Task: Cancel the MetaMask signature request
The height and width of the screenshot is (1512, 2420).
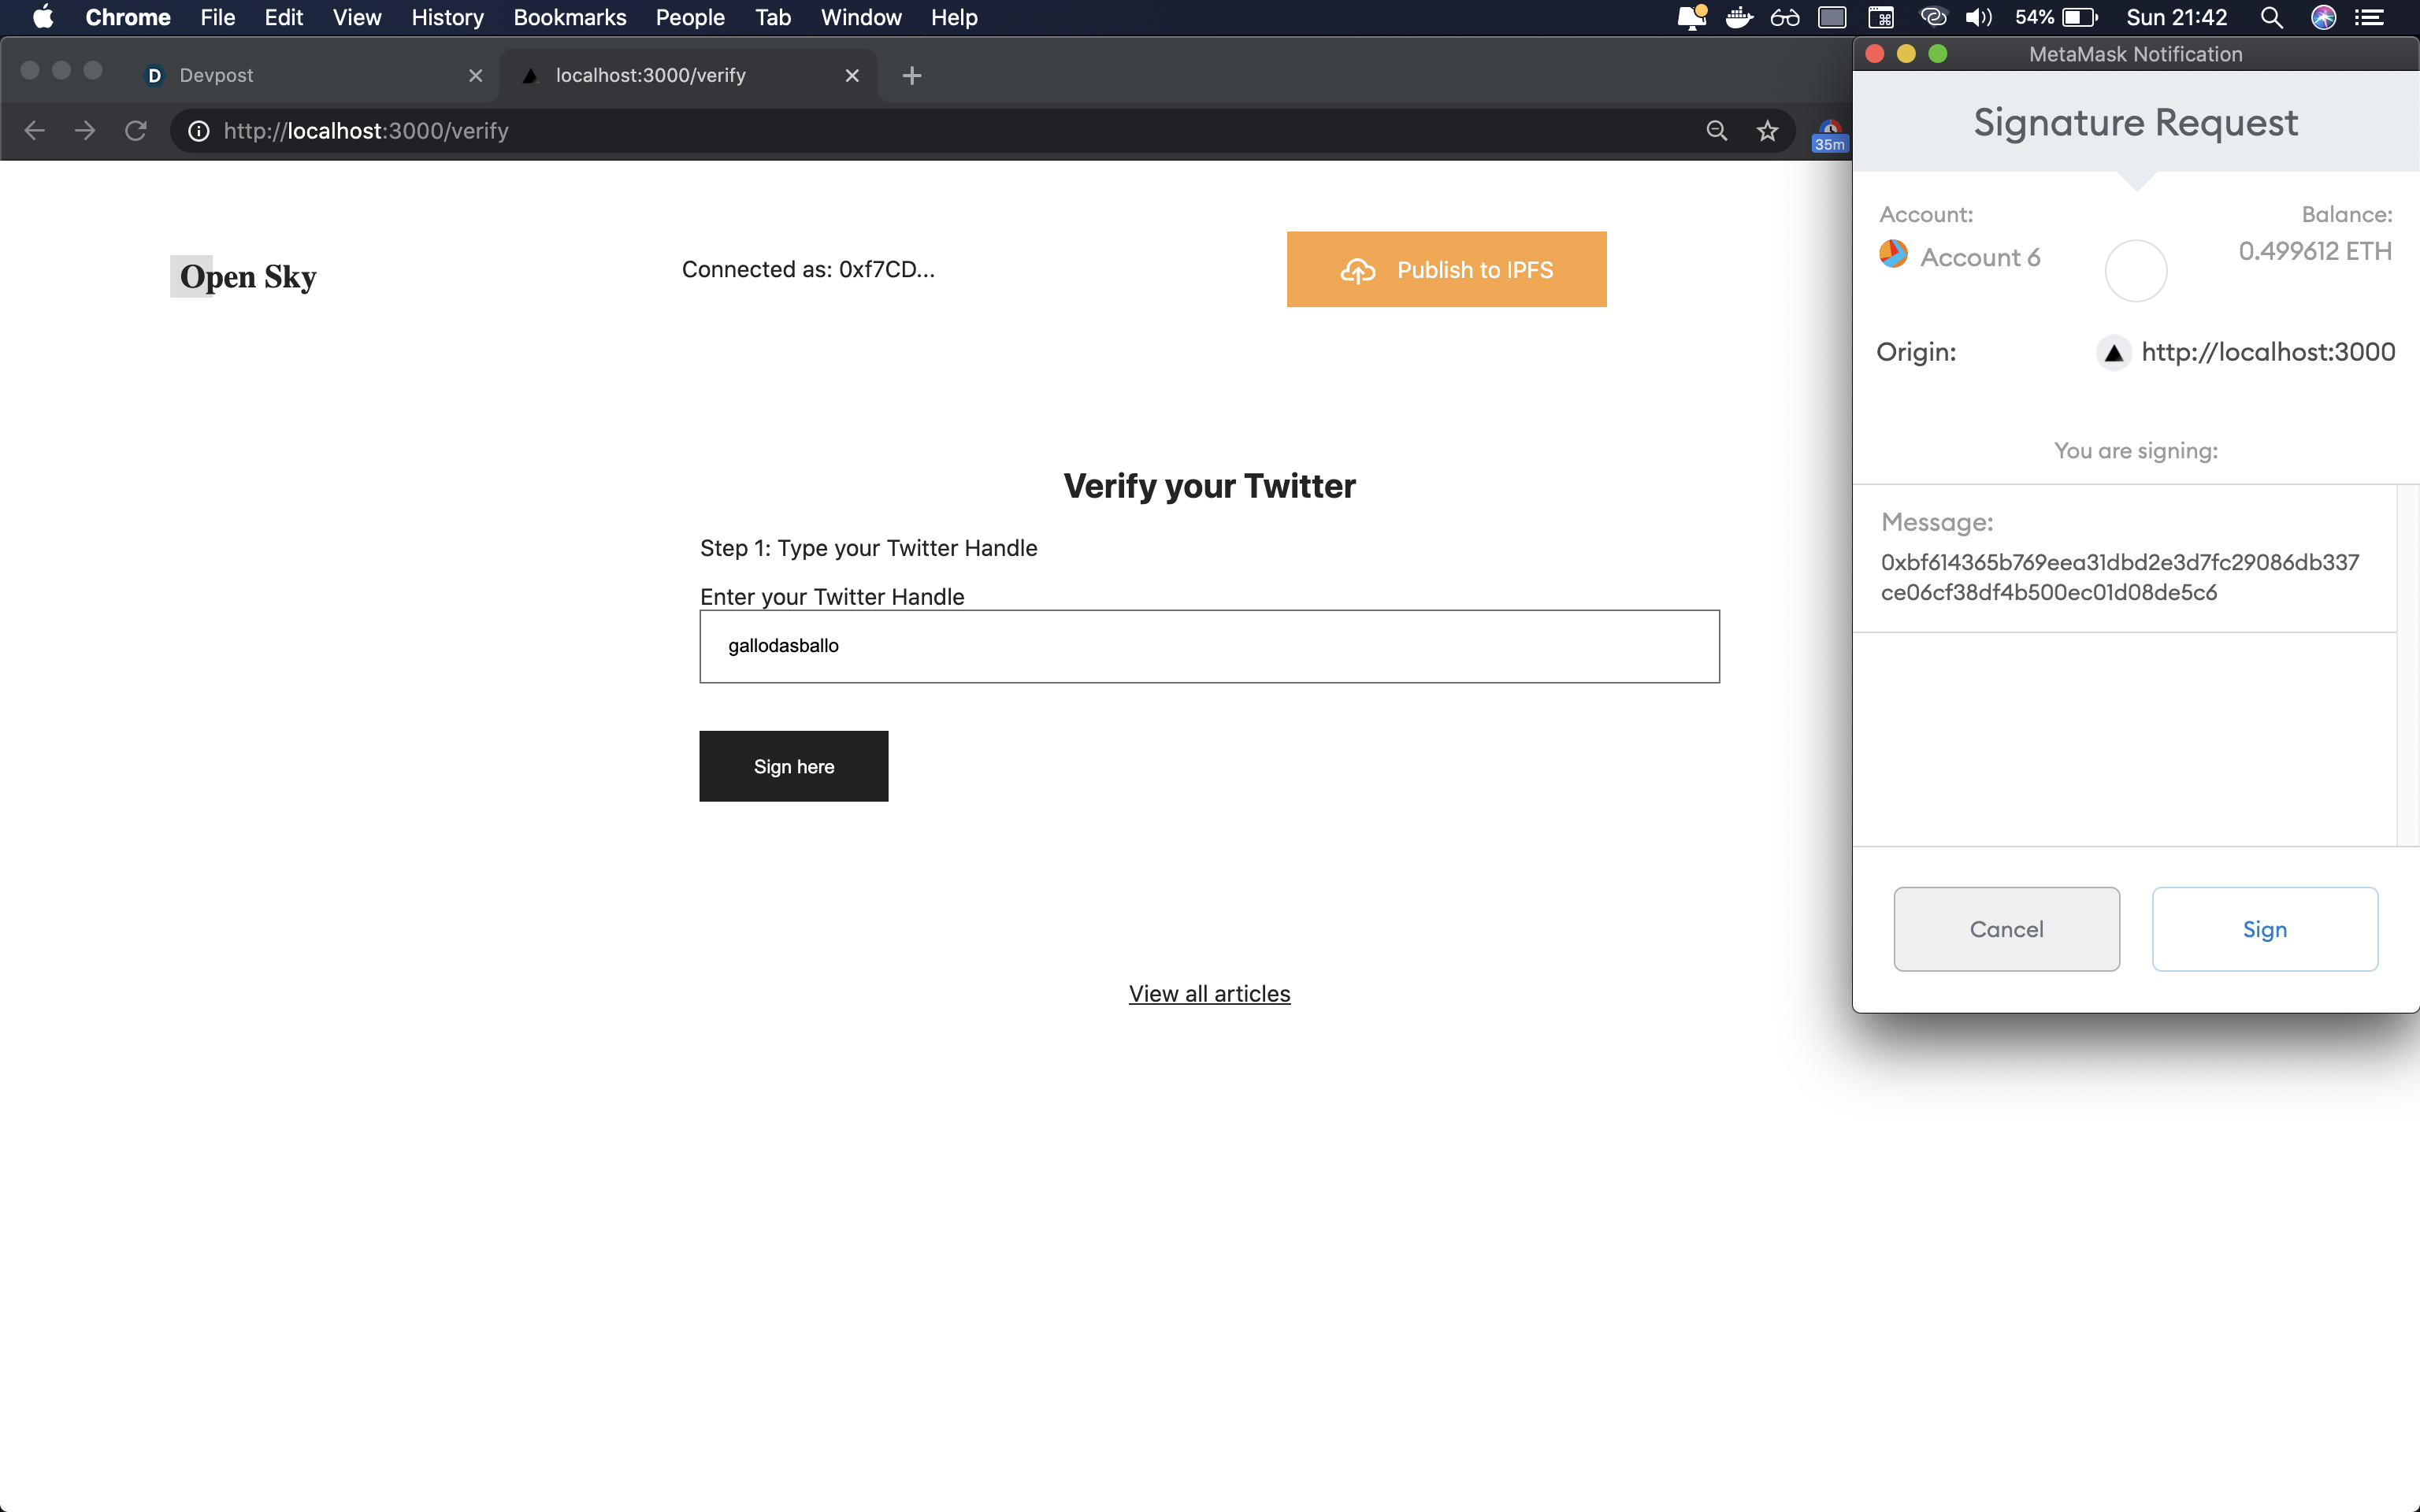Action: click(x=2006, y=929)
